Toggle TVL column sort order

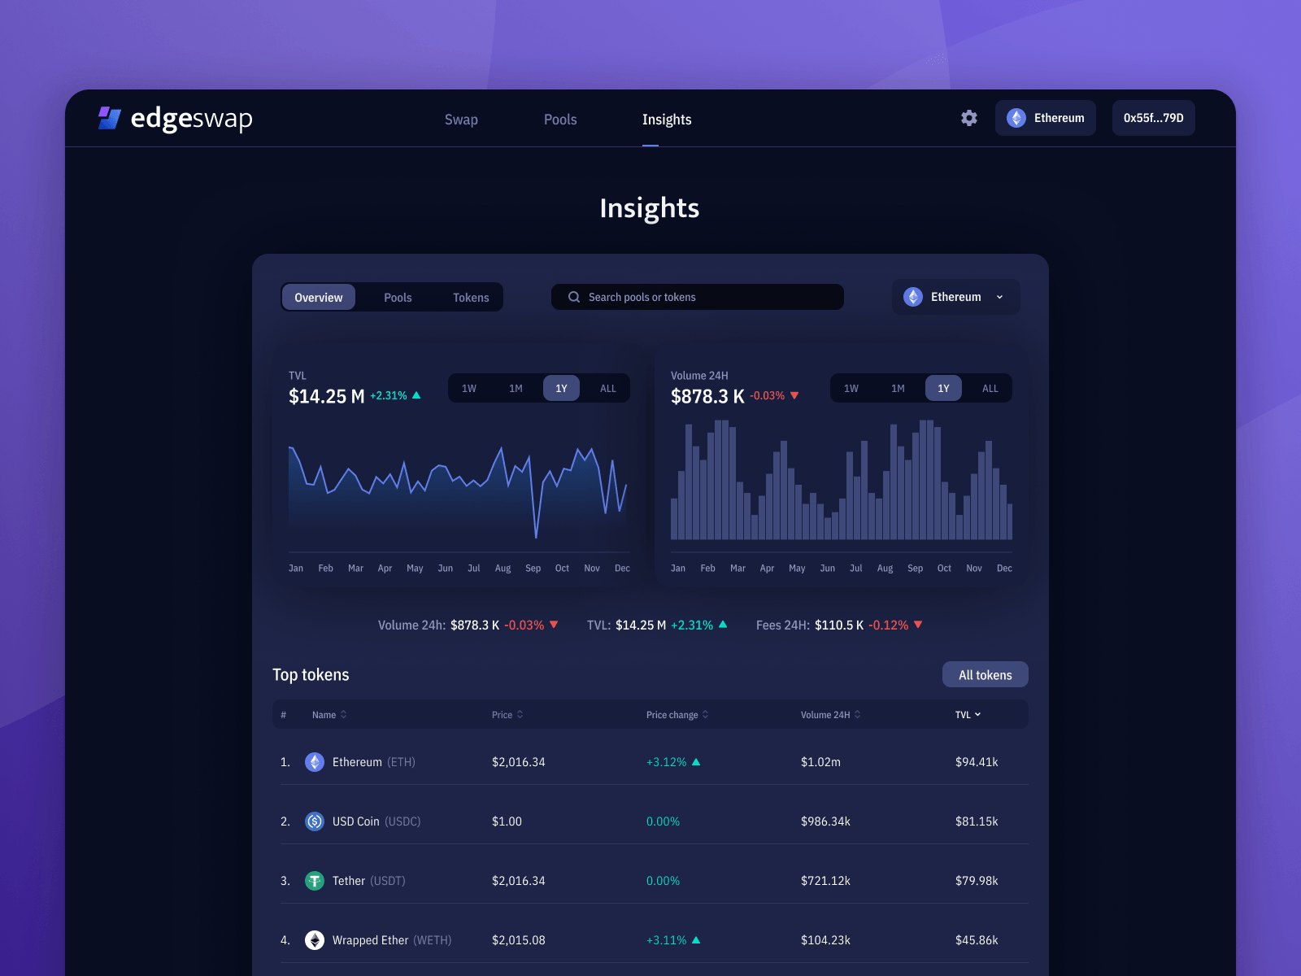[x=968, y=715]
